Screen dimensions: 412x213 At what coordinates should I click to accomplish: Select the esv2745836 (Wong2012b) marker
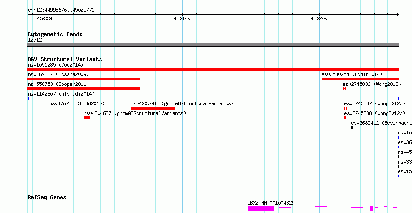pyautogui.click(x=344, y=89)
